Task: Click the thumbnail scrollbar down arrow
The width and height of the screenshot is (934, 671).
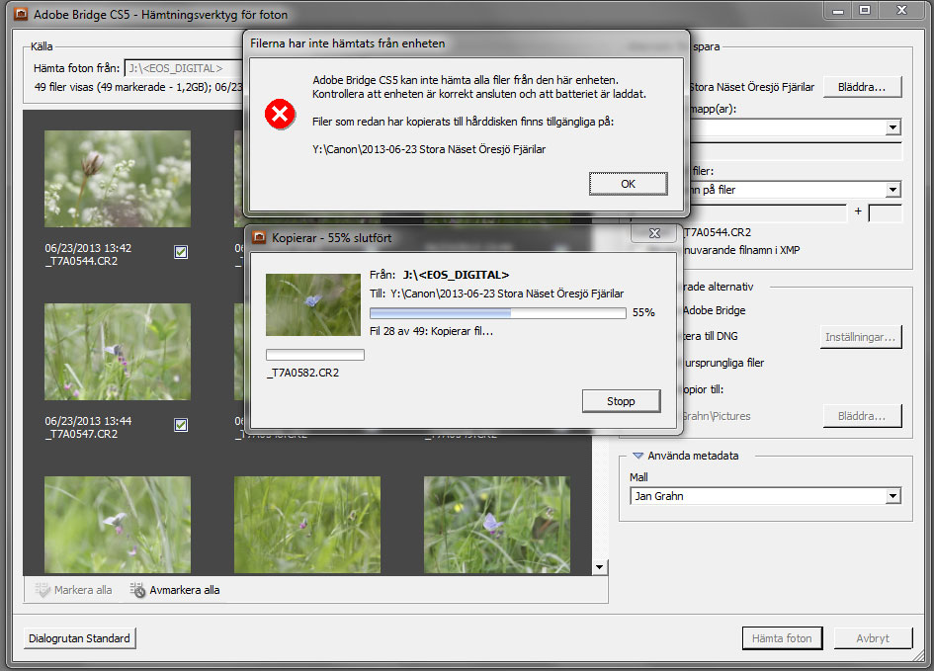Action: (x=600, y=567)
